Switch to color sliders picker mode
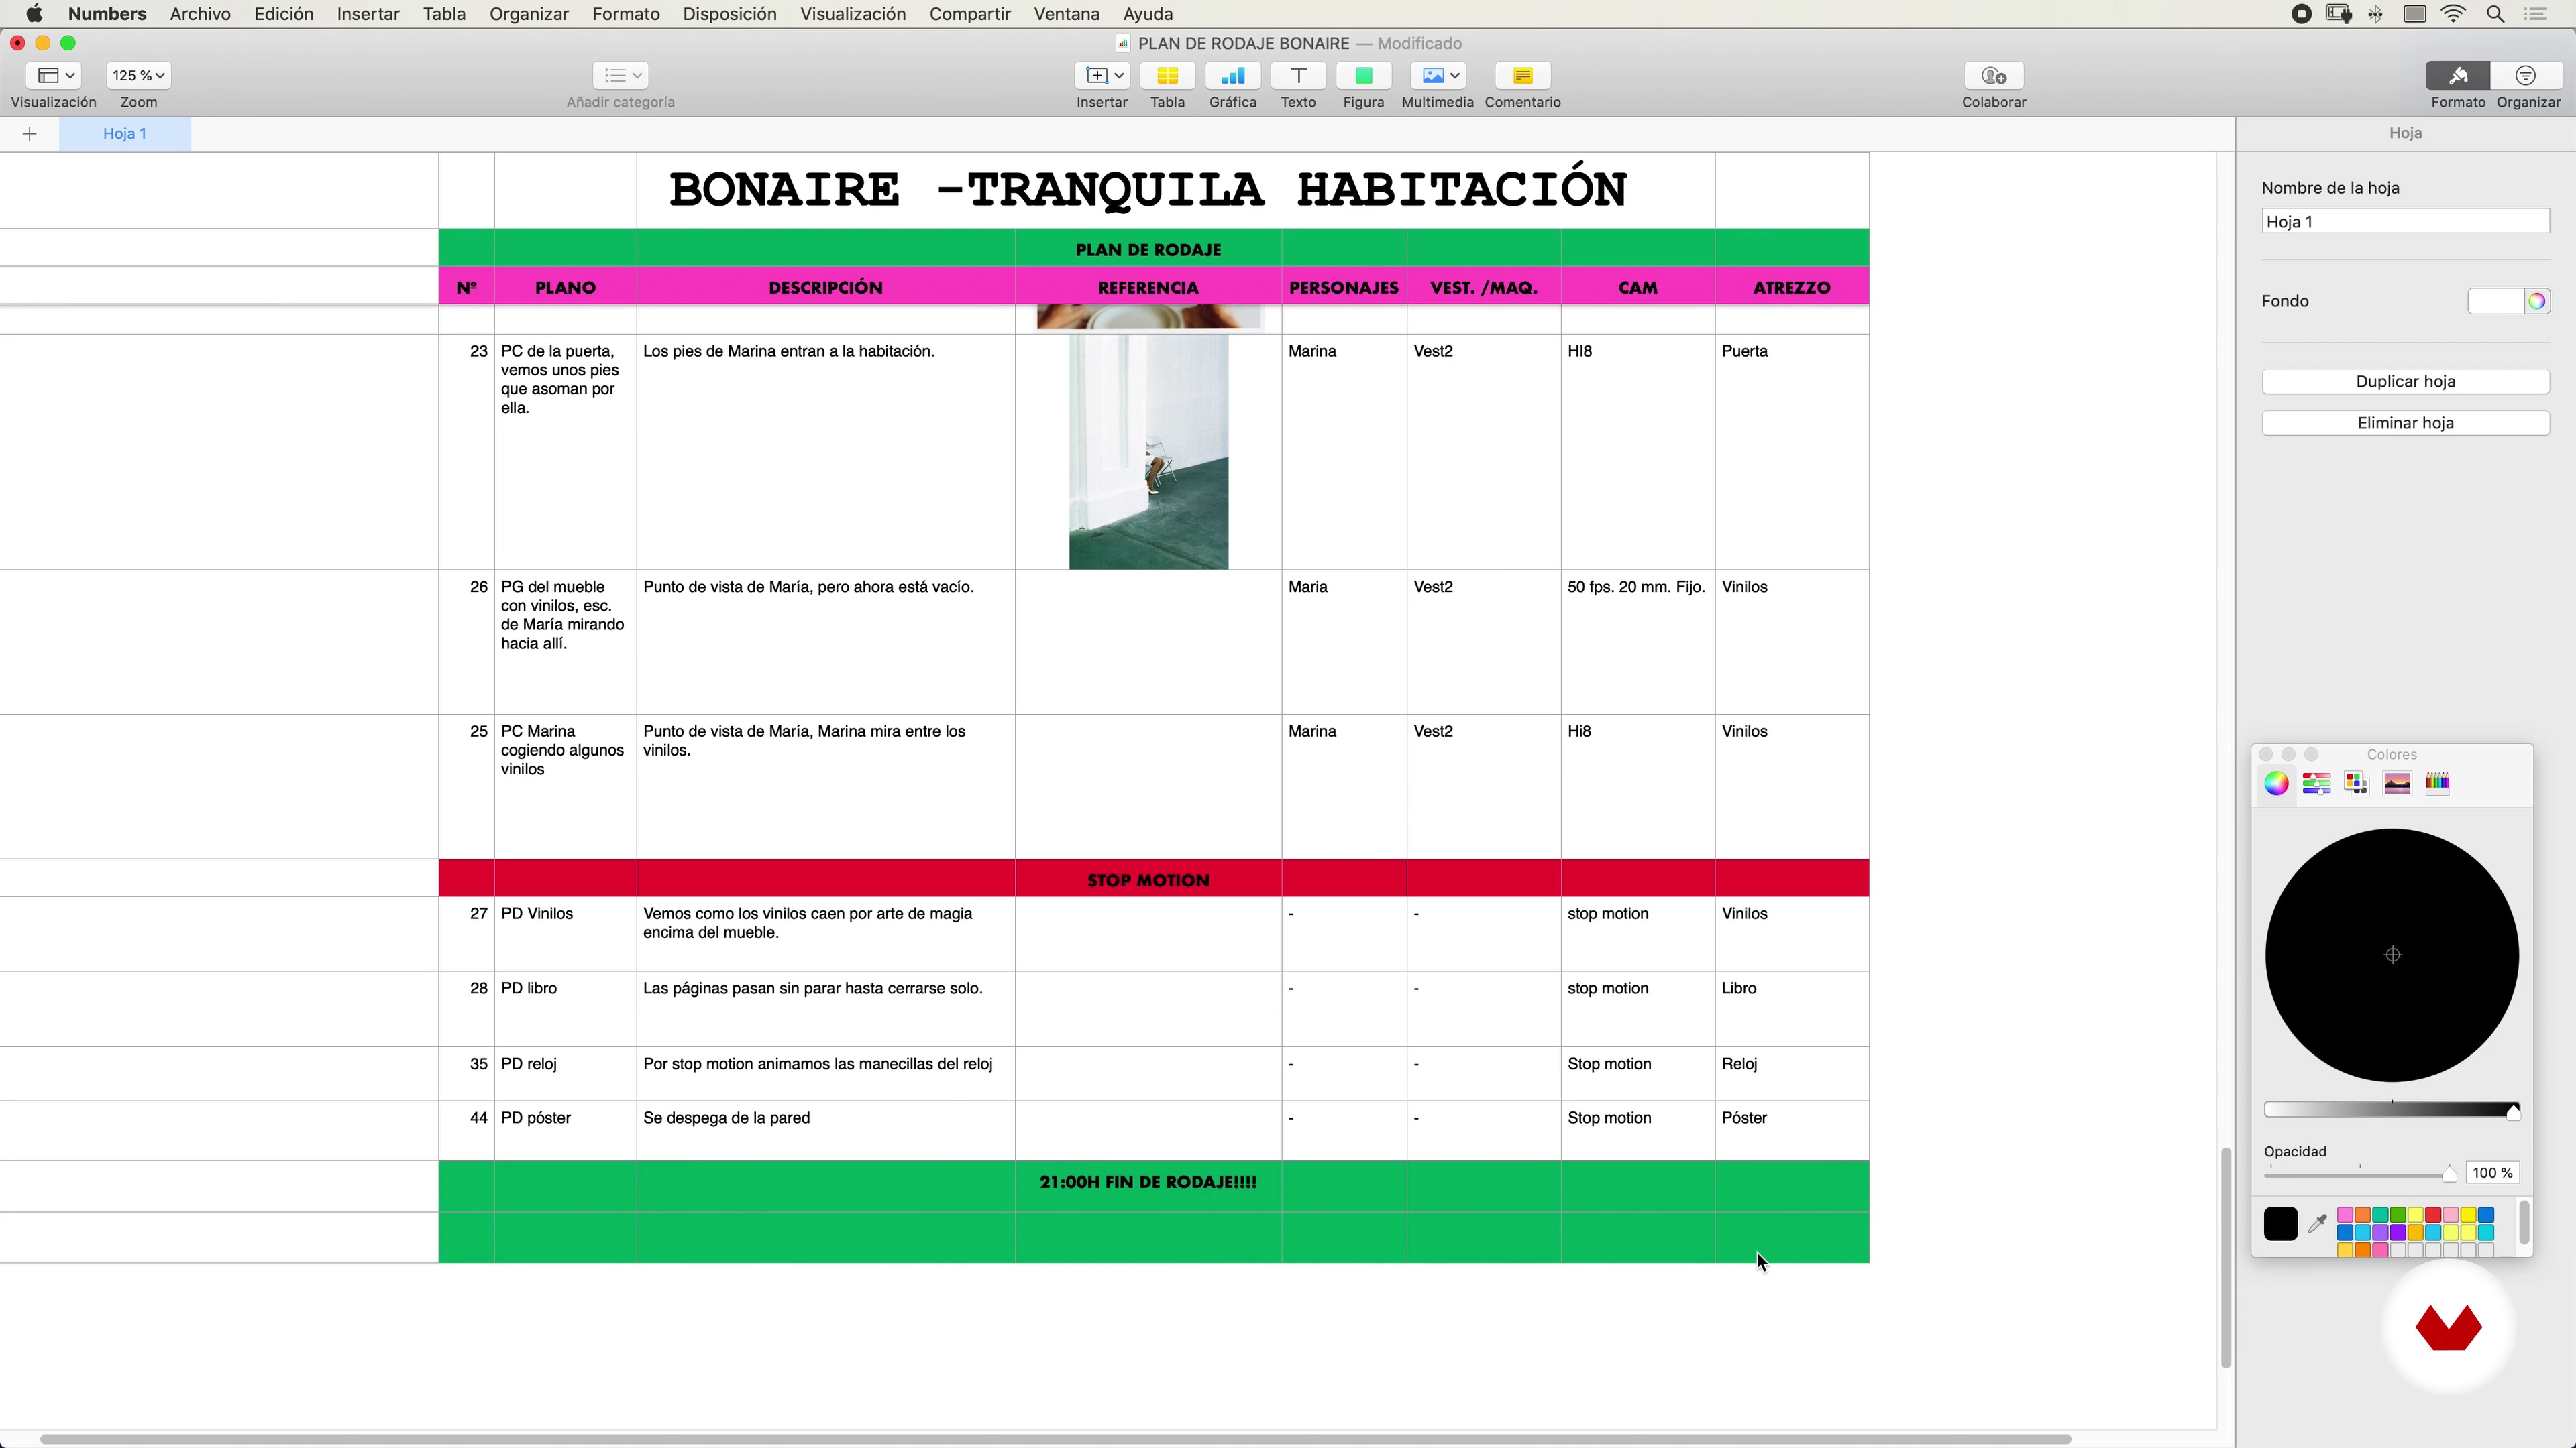The image size is (2576, 1448). pos(2316,784)
